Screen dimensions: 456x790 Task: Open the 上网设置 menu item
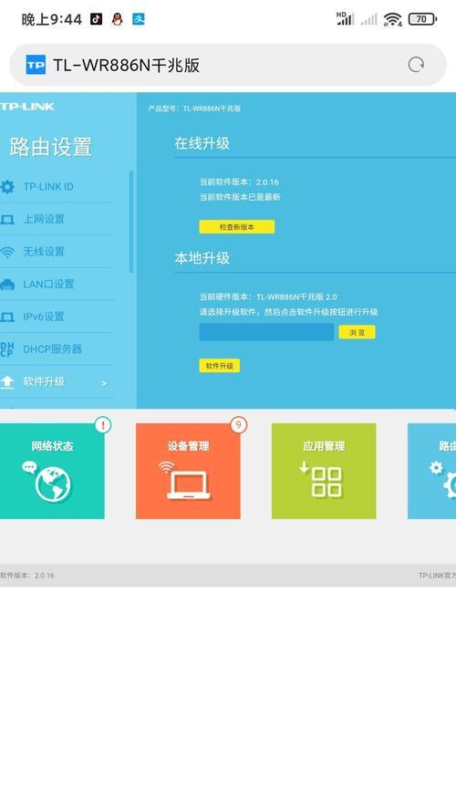pyautogui.click(x=57, y=219)
